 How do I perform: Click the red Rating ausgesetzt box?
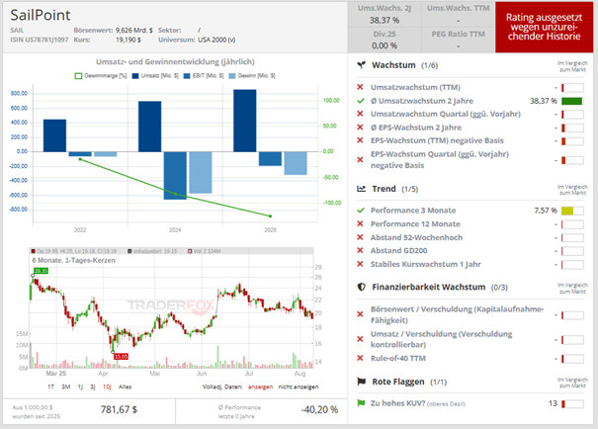tap(544, 27)
